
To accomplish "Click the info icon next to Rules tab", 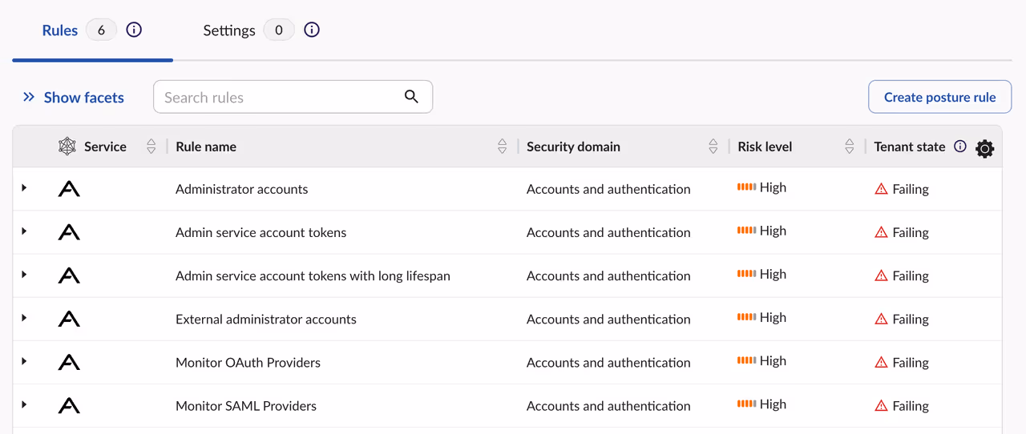I will (x=134, y=30).
